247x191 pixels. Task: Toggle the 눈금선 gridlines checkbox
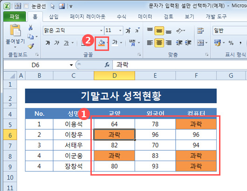[x=26, y=6]
